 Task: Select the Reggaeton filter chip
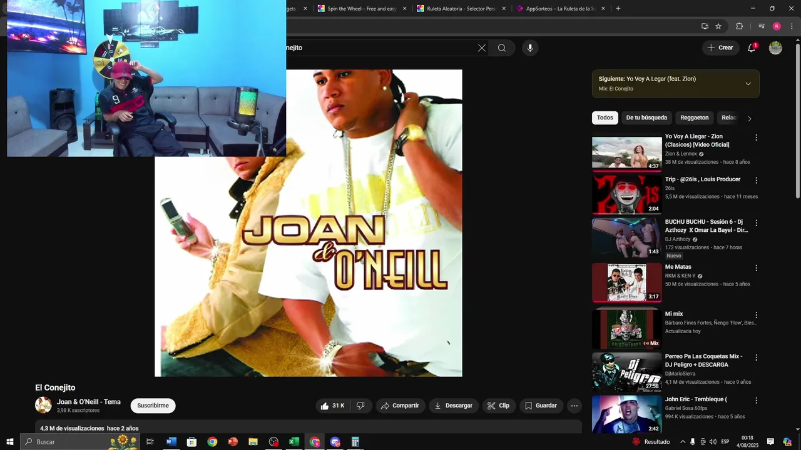tap(695, 117)
